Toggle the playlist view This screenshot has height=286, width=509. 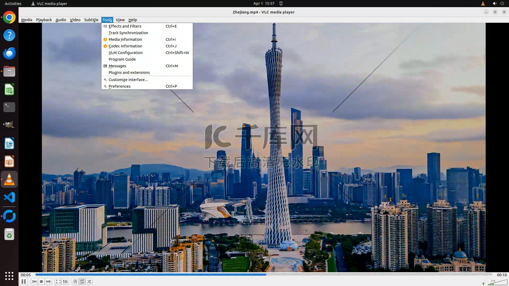75,281
